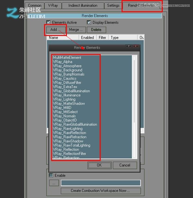Pick VRay_RawLighting element
This screenshot has height=198, width=193.
[x=68, y=129]
